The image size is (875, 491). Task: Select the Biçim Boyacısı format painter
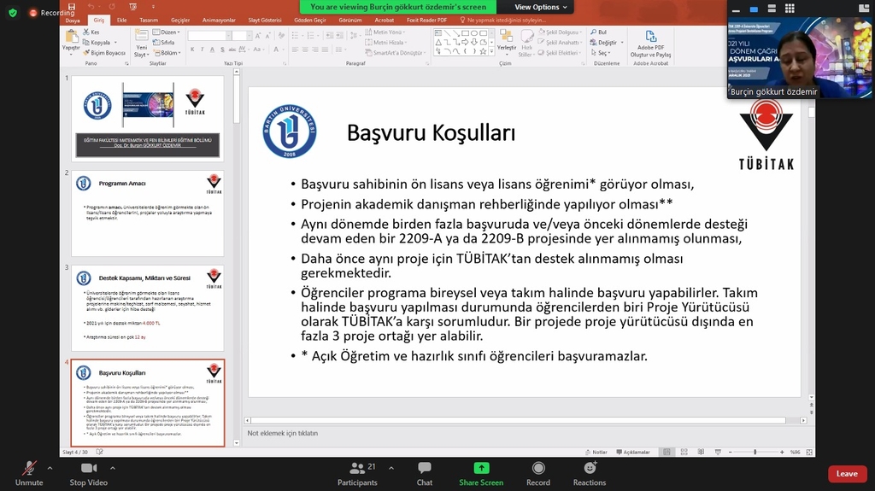coord(103,53)
